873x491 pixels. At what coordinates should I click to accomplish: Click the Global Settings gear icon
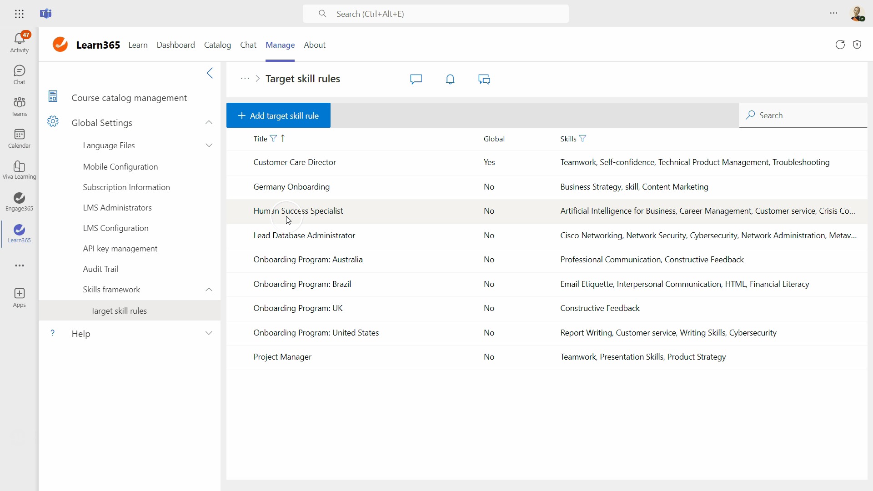pos(53,121)
